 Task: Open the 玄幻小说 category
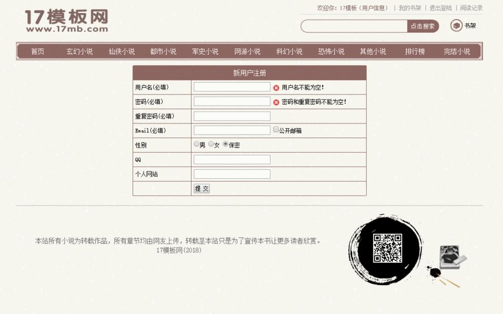coord(79,51)
